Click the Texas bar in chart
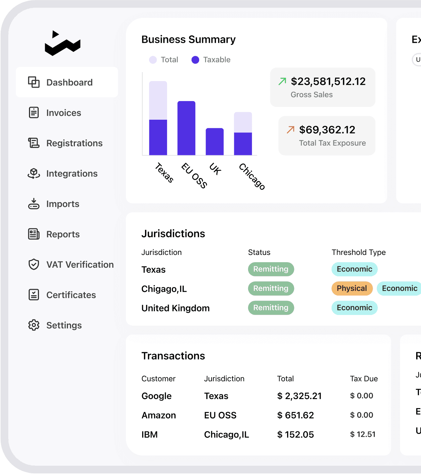This screenshot has height=474, width=421. click(158, 118)
